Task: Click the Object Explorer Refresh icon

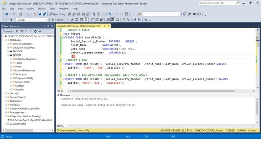Action: (x=35, y=31)
